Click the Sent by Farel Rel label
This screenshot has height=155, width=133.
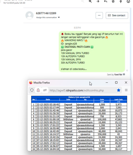point(114,74)
